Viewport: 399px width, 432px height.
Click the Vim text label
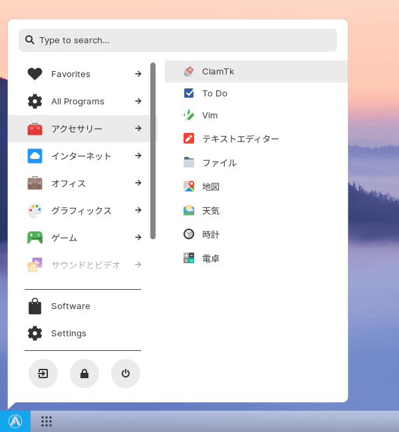click(210, 116)
